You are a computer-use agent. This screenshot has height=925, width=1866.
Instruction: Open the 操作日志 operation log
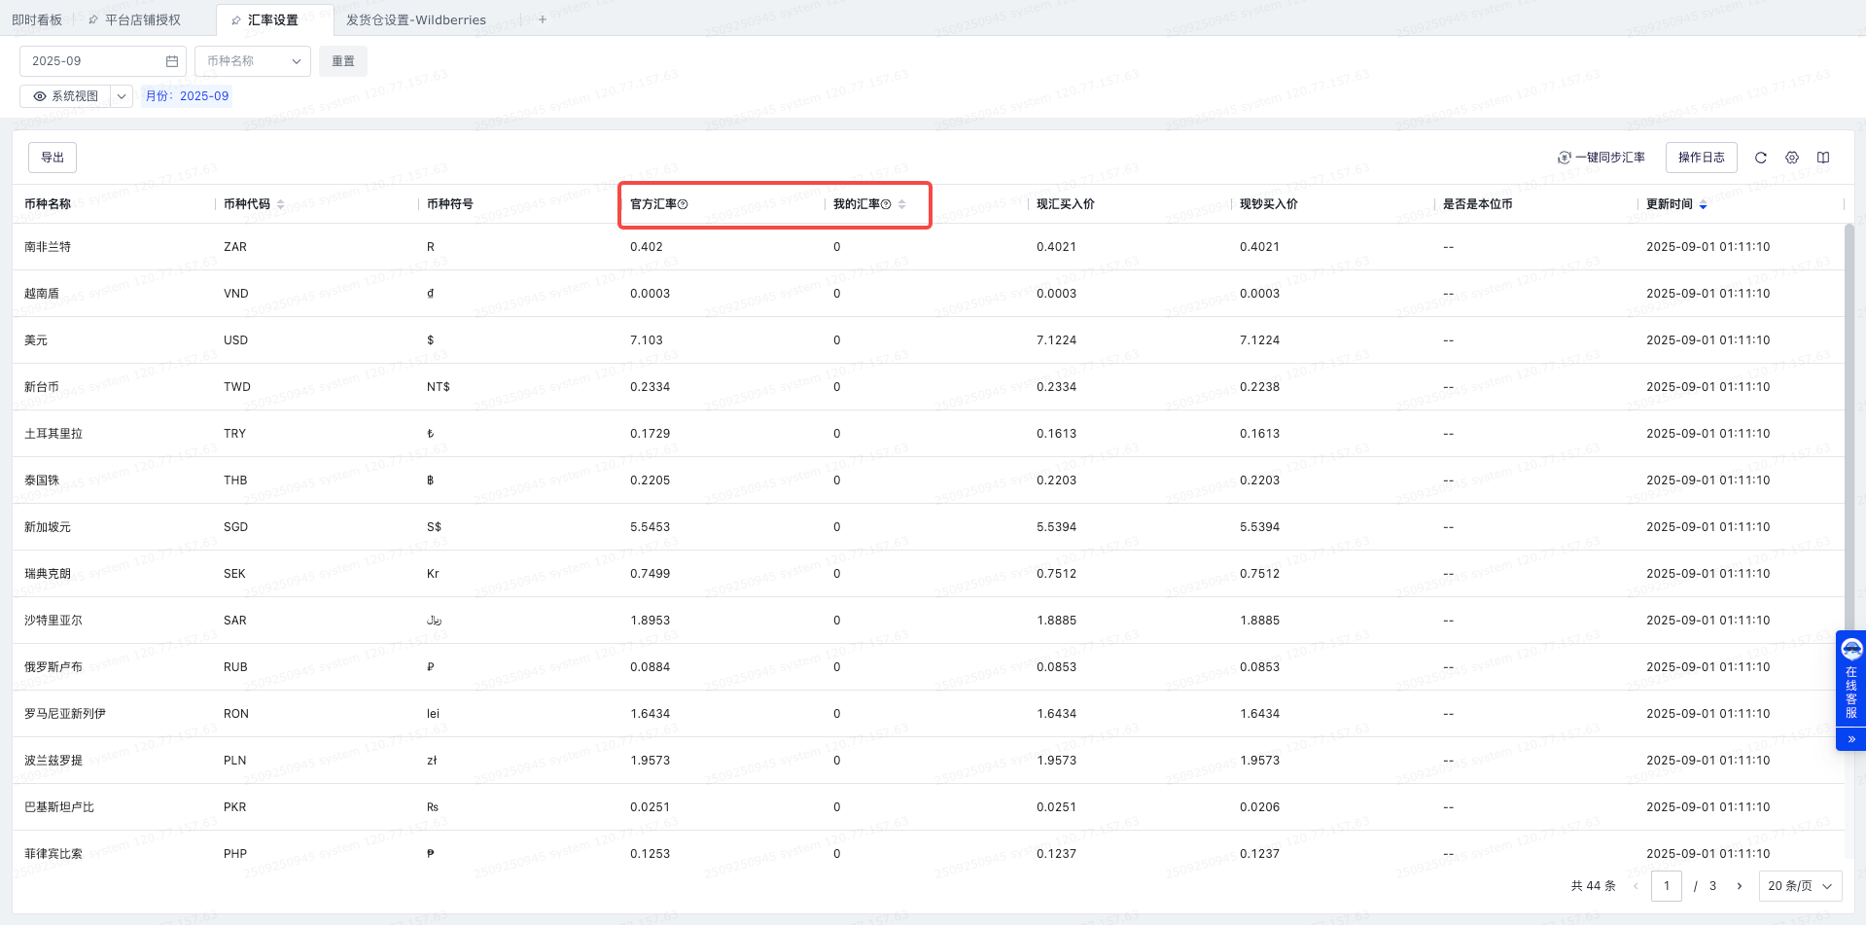point(1701,158)
